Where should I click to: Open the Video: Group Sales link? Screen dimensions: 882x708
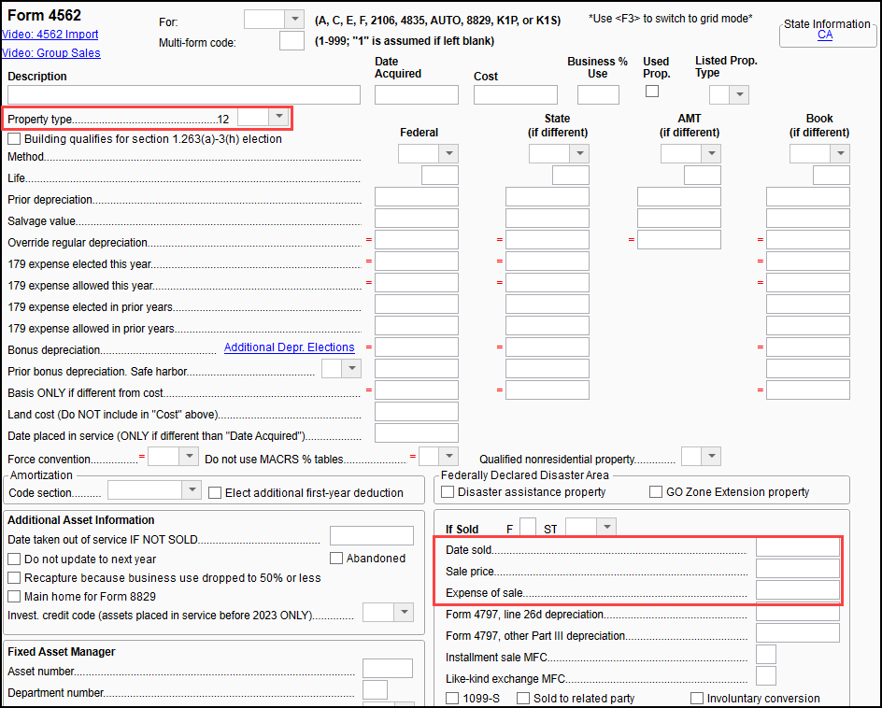coord(51,53)
